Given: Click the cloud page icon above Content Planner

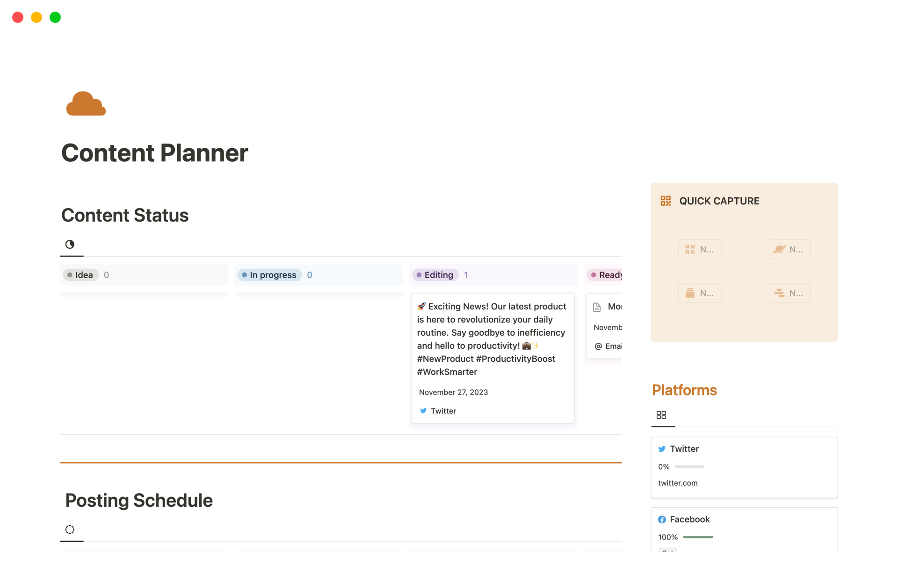Looking at the screenshot, I should click(86, 103).
